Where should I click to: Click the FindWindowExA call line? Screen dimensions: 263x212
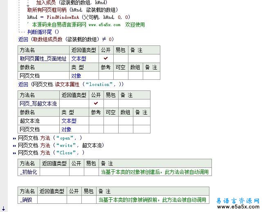click(x=79, y=17)
